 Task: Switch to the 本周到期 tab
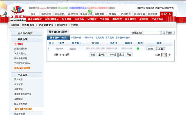pos(99,37)
